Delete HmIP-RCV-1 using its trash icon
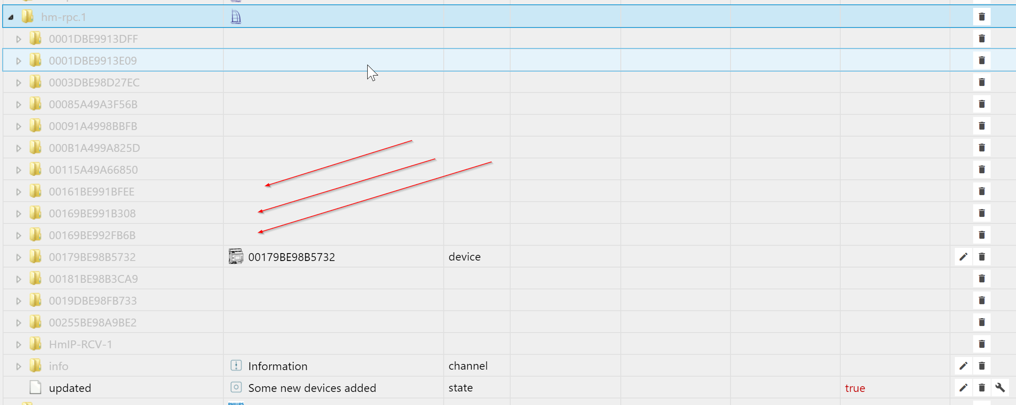 981,344
